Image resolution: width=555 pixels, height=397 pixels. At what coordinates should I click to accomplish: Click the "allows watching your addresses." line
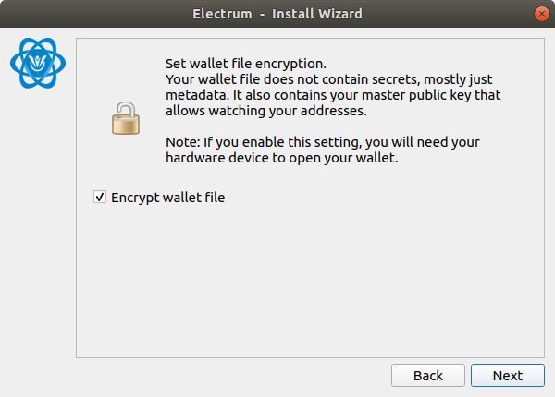(x=266, y=111)
